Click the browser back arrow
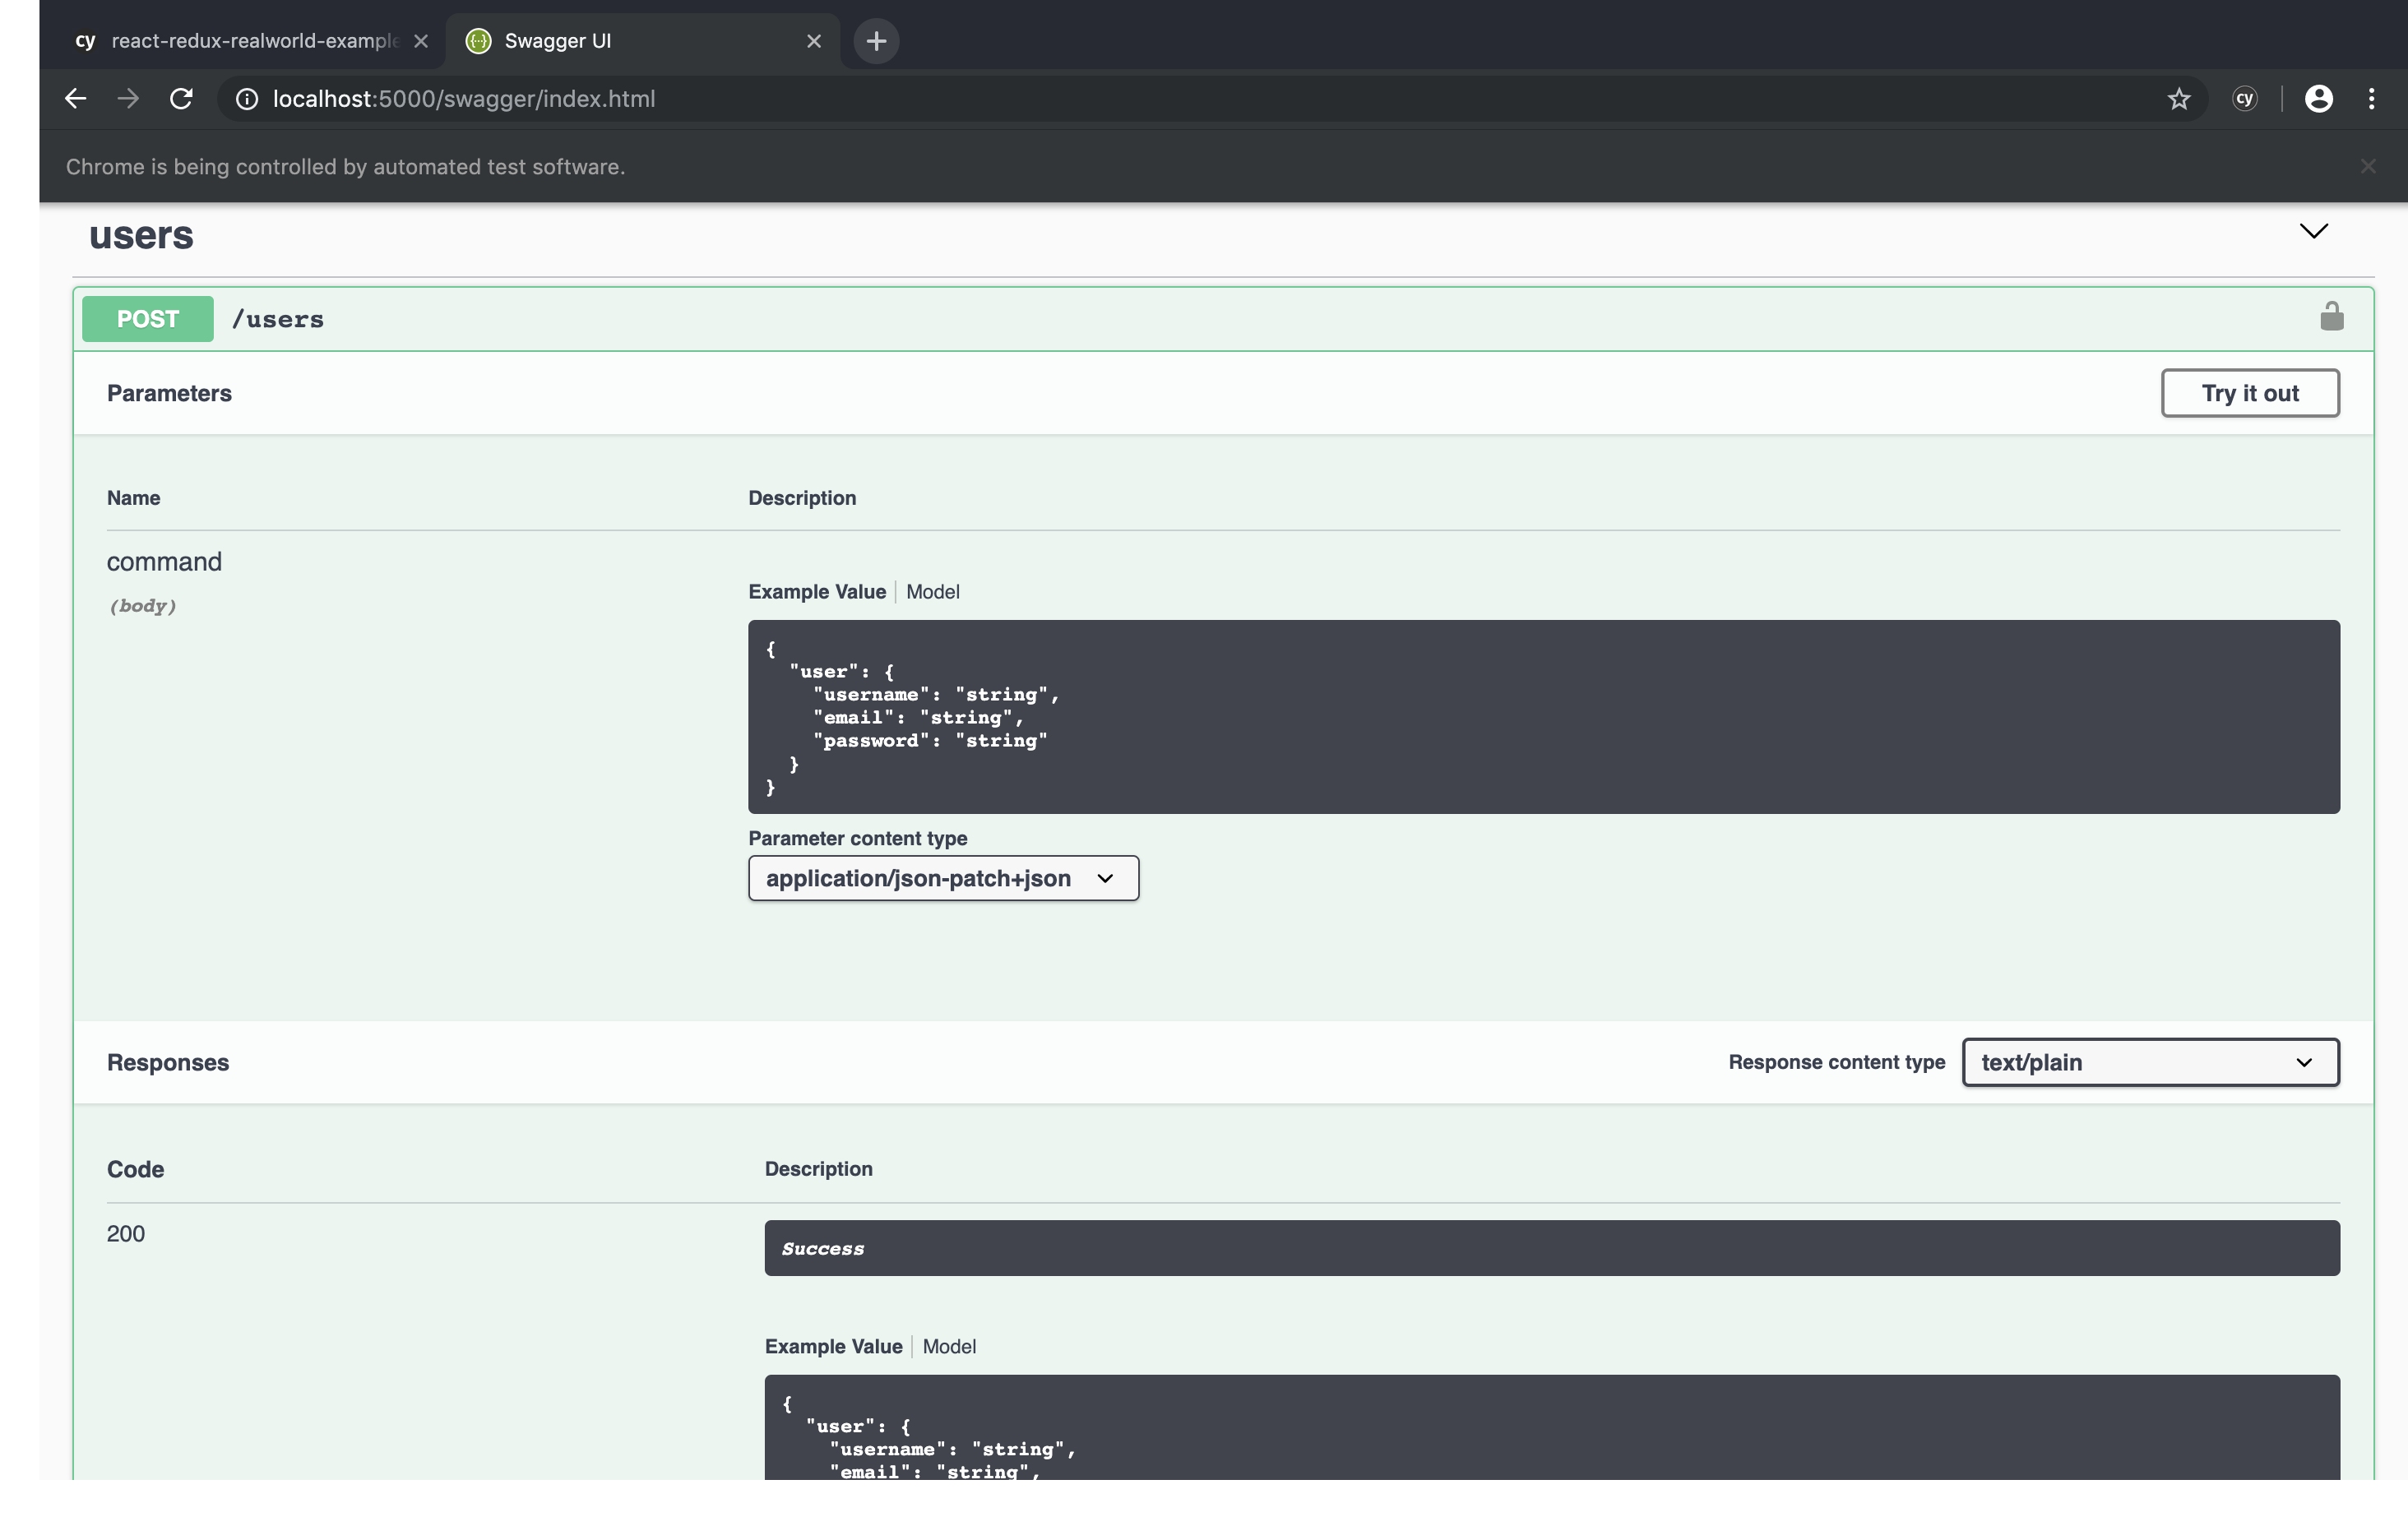The height and width of the screenshot is (1526, 2408). coord(75,99)
